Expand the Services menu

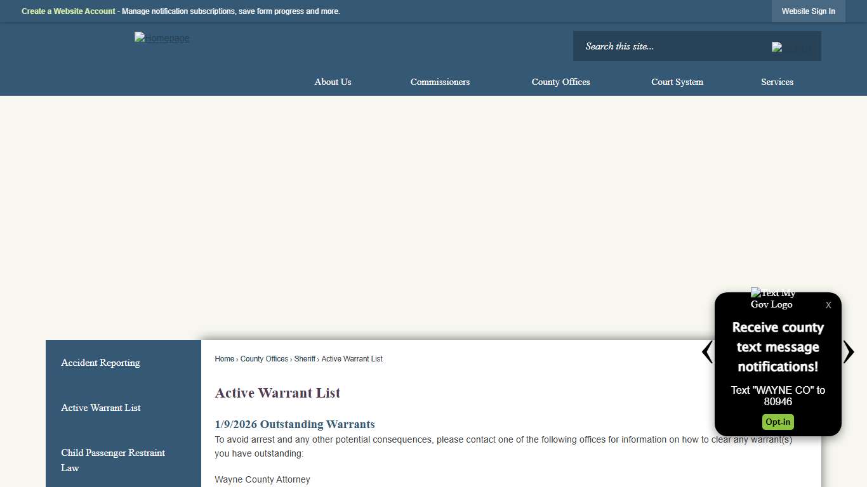pos(777,82)
